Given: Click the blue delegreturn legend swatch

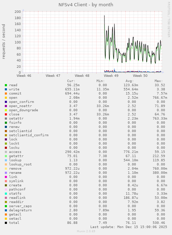Looking at the screenshot, I should coord(6,210).
